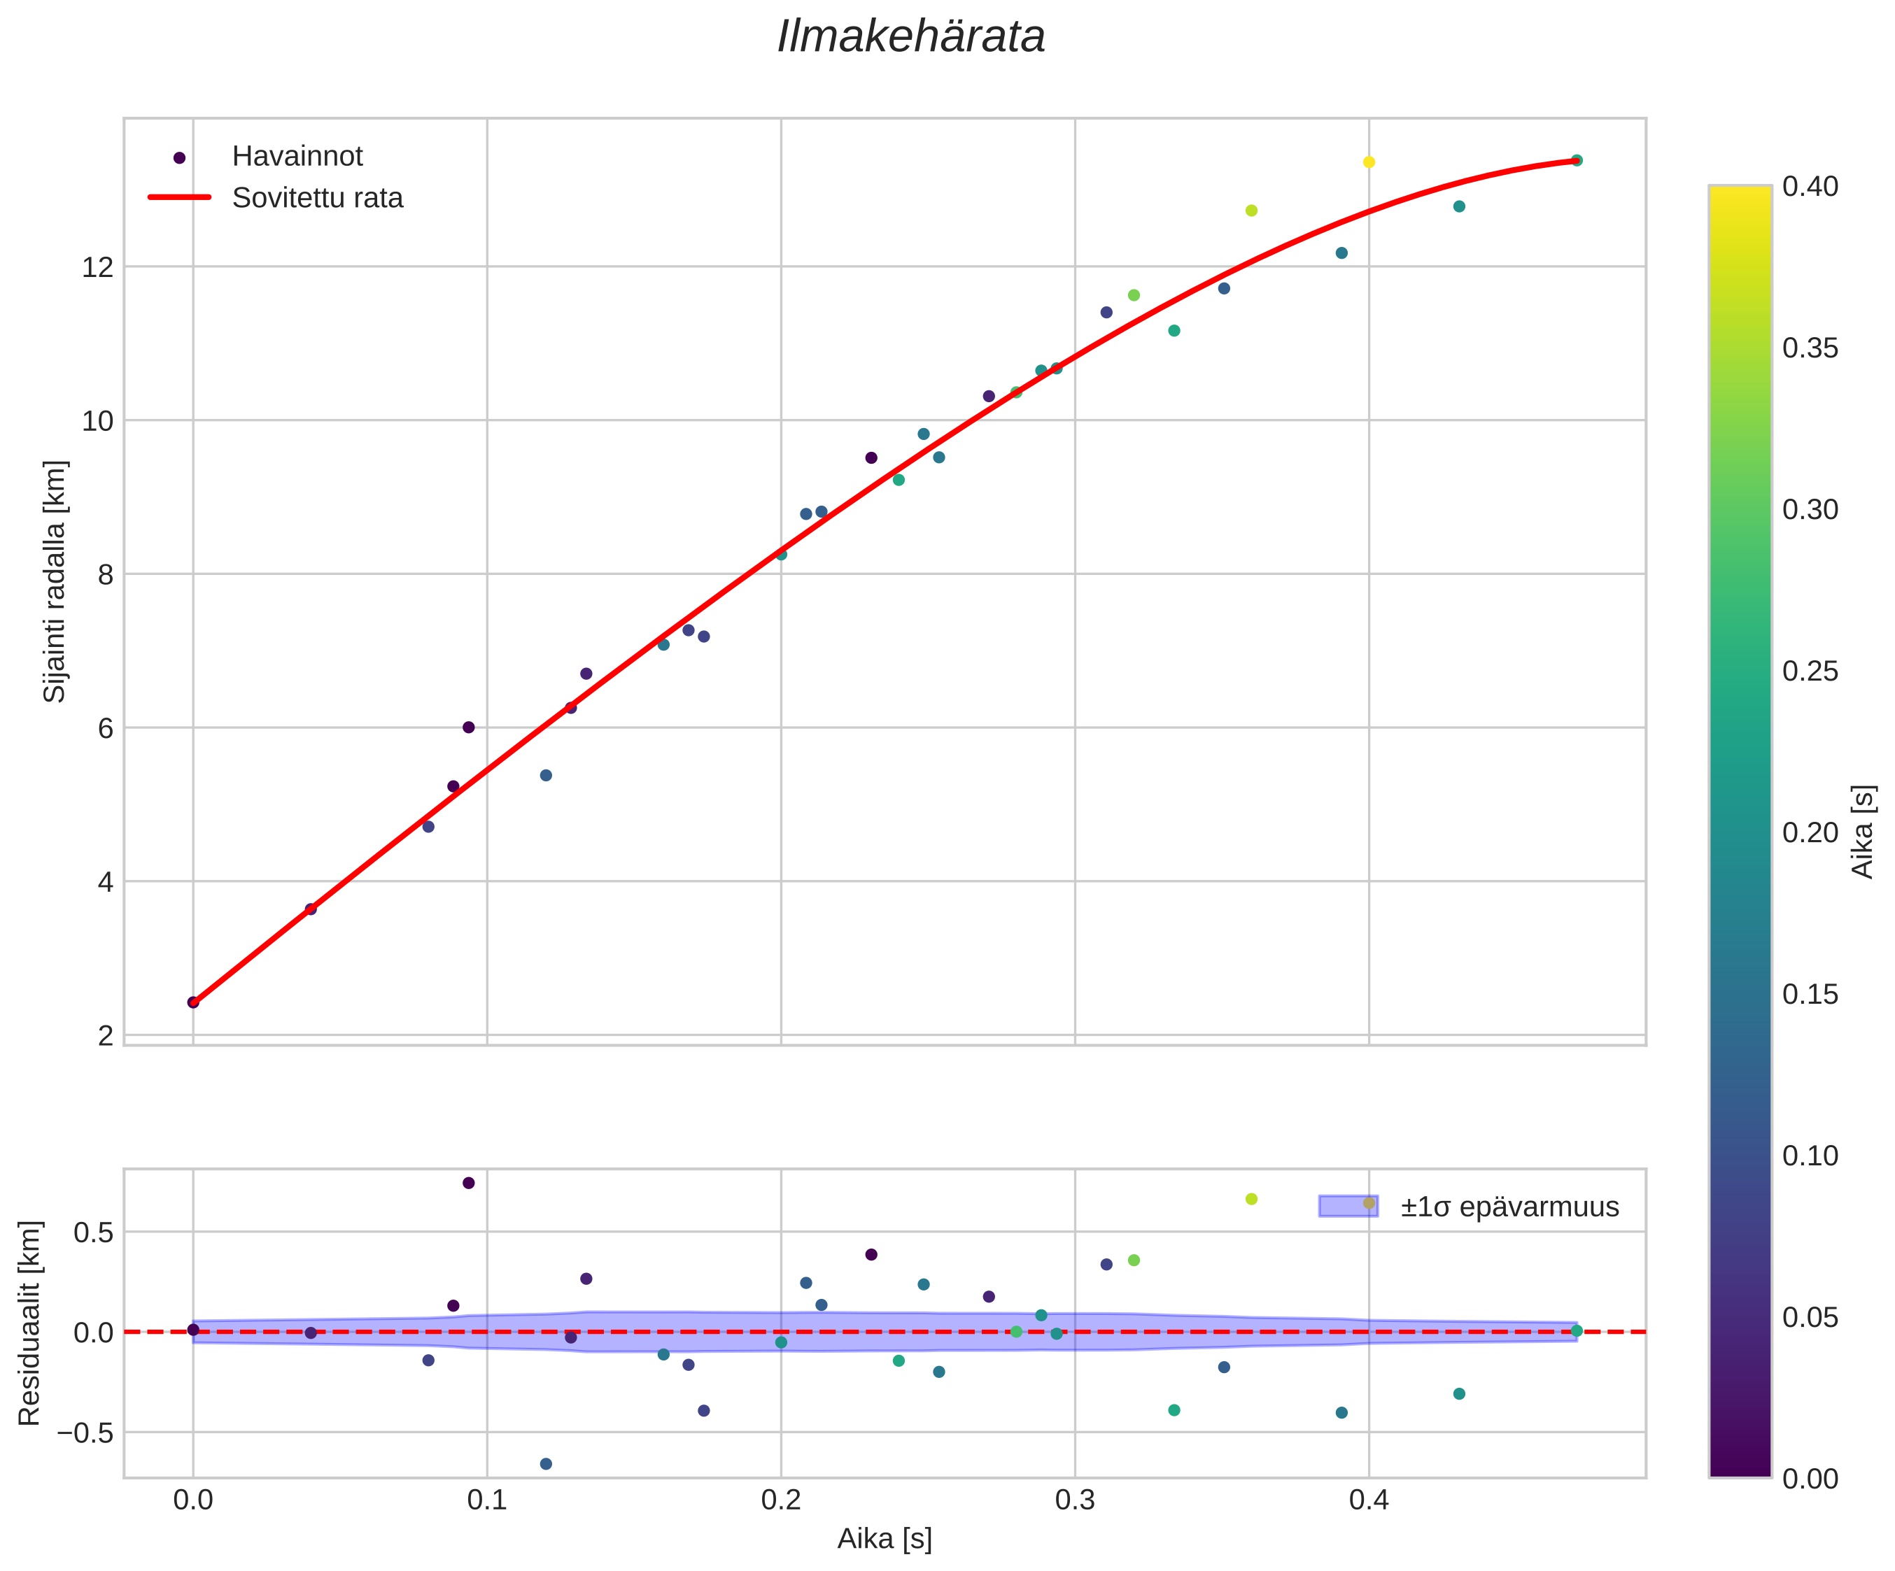Select the yellow observation point near 0.4 s
Screen dimensions: 1895x1571
pyautogui.click(x=1368, y=162)
